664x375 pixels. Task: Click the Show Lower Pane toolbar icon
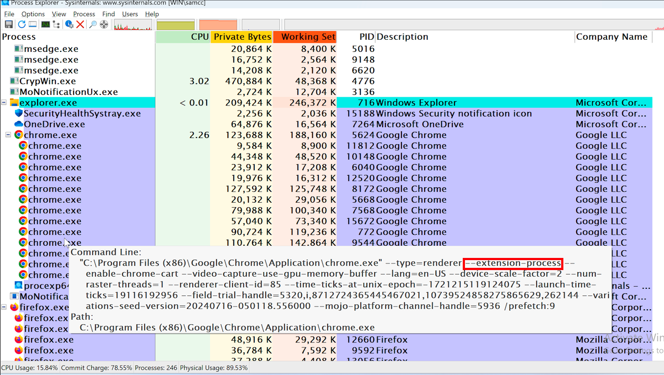point(33,24)
